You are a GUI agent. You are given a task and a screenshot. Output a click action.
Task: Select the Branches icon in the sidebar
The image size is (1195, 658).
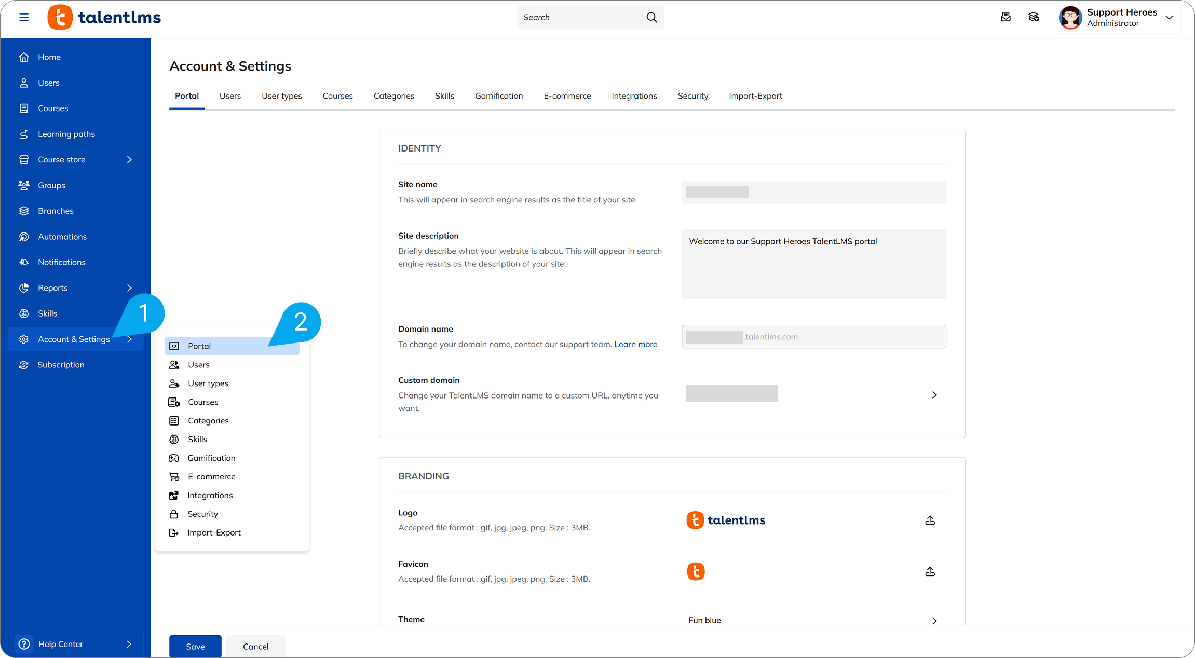pyautogui.click(x=24, y=211)
